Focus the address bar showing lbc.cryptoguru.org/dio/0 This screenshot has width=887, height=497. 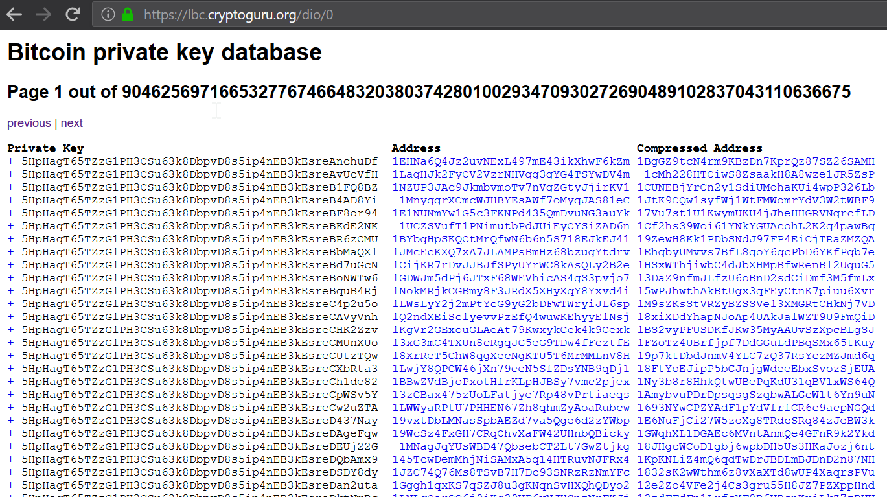point(489,14)
